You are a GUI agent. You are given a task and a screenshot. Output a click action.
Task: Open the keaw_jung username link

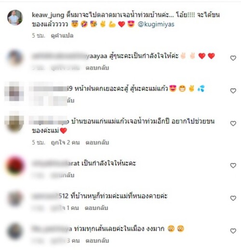48,15
